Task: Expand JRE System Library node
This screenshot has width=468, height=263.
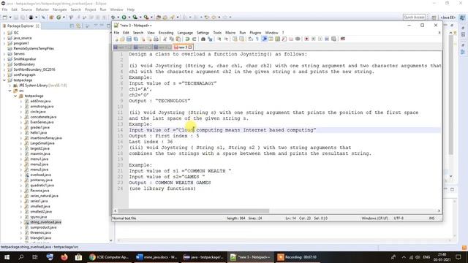Action: pos(10,85)
